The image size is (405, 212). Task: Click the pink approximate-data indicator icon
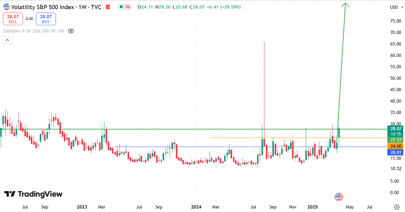point(128,7)
